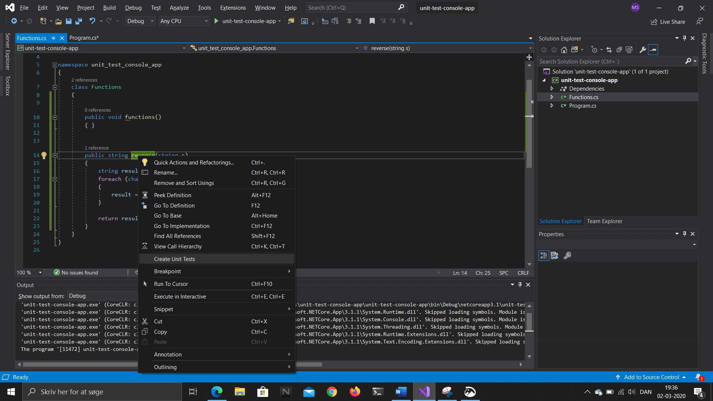
Task: Expand the Dependencies tree item
Action: [552, 88]
